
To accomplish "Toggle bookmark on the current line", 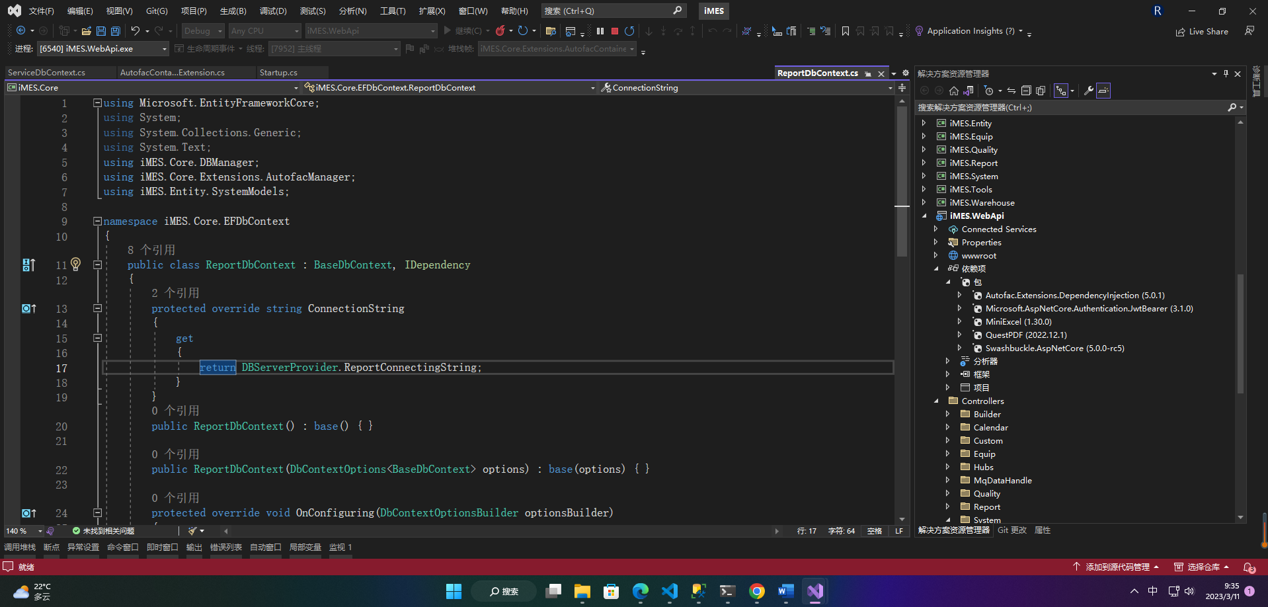I will (x=845, y=31).
